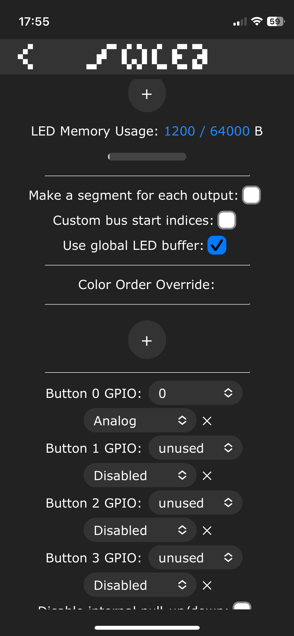Viewport: 294px width, 636px height.
Task: Toggle Custom bus start indices checkbox
Action: pyautogui.click(x=227, y=220)
